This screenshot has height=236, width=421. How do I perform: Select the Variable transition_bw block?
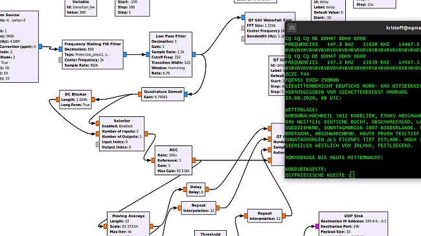click(81, 8)
